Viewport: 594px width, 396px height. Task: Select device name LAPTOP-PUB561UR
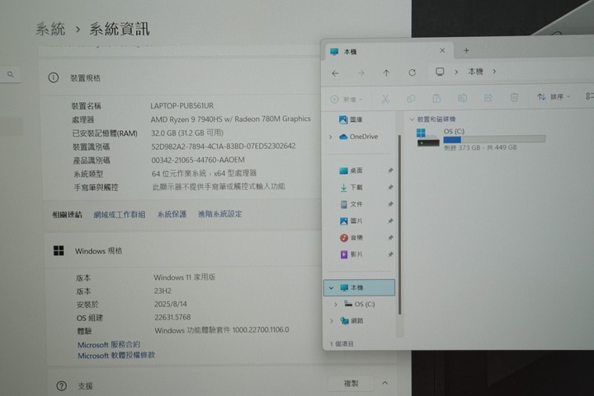pos(181,106)
